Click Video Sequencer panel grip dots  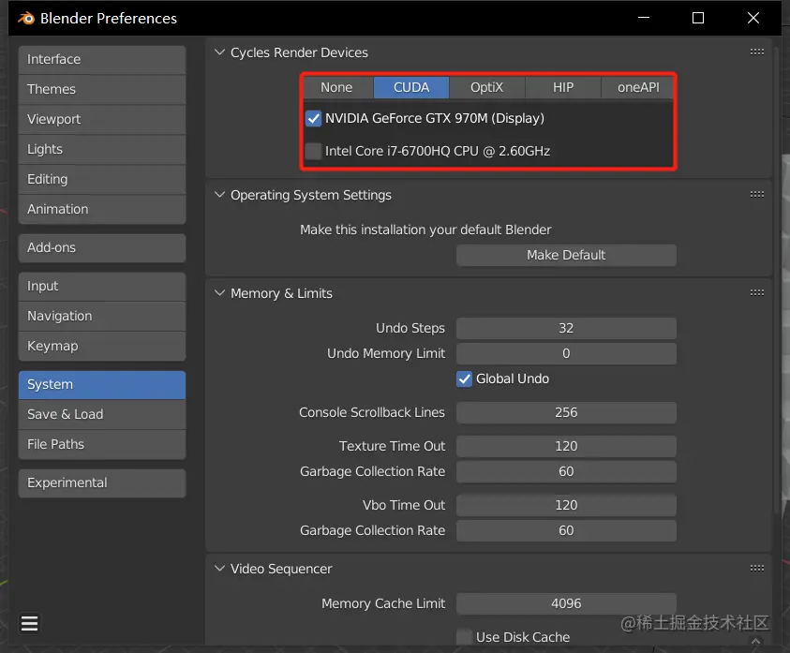click(757, 569)
